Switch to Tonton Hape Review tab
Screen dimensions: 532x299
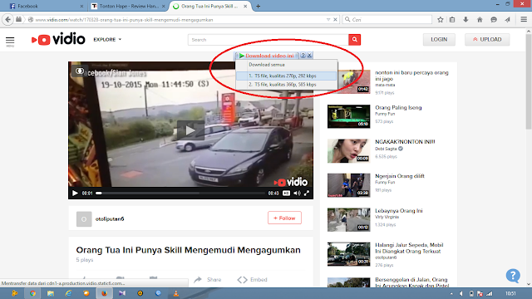coord(128,6)
